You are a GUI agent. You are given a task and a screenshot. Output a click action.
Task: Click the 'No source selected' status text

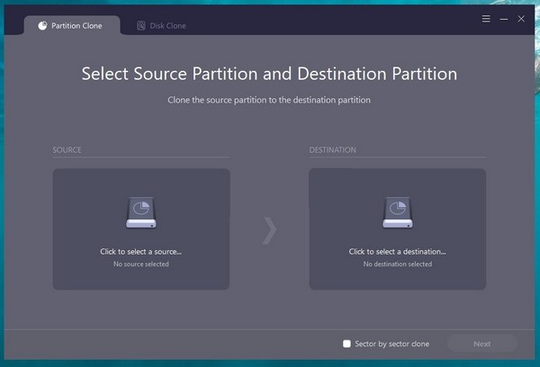[141, 264]
